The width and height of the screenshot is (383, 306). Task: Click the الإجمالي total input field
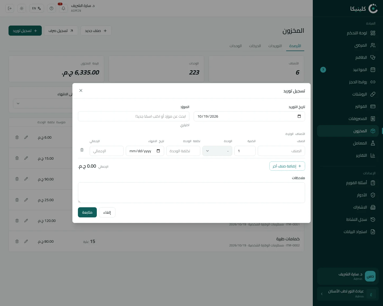(107, 151)
